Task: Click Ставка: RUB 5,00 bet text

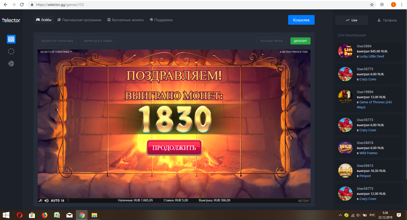Action: pyautogui.click(x=176, y=200)
